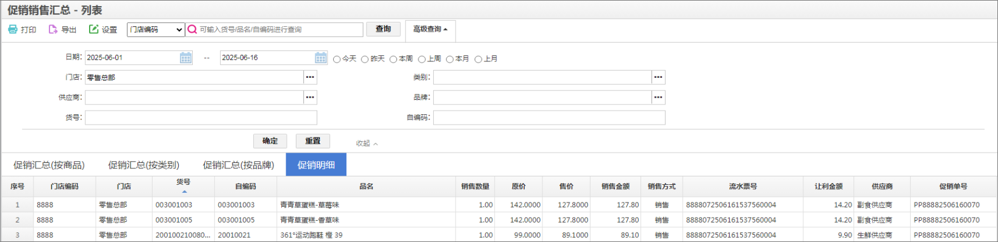Click the 重置 button

click(x=313, y=141)
